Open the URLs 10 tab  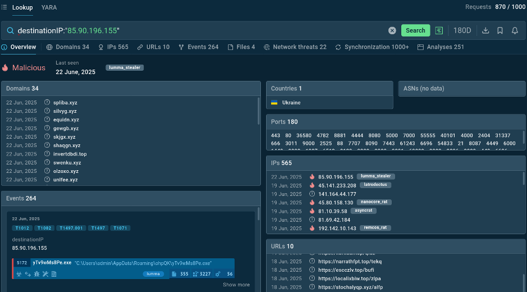point(154,47)
